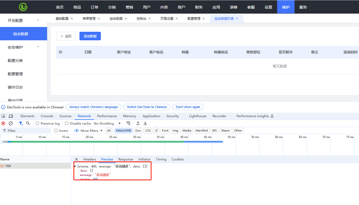Click Don't show again button
Viewport: 359px width, 205px height.
click(x=188, y=107)
